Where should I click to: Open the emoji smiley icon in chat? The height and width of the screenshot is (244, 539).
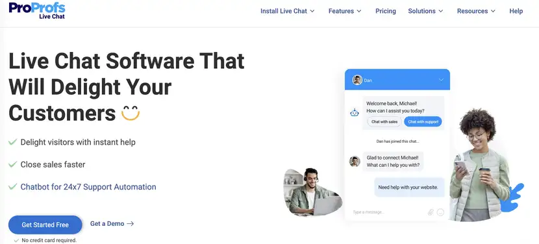[x=440, y=212]
